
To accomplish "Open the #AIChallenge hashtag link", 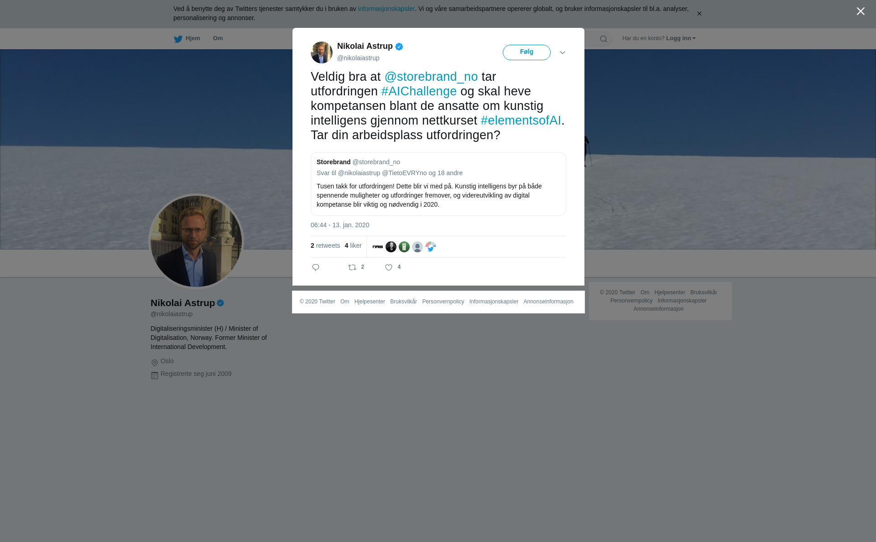I will tap(419, 91).
